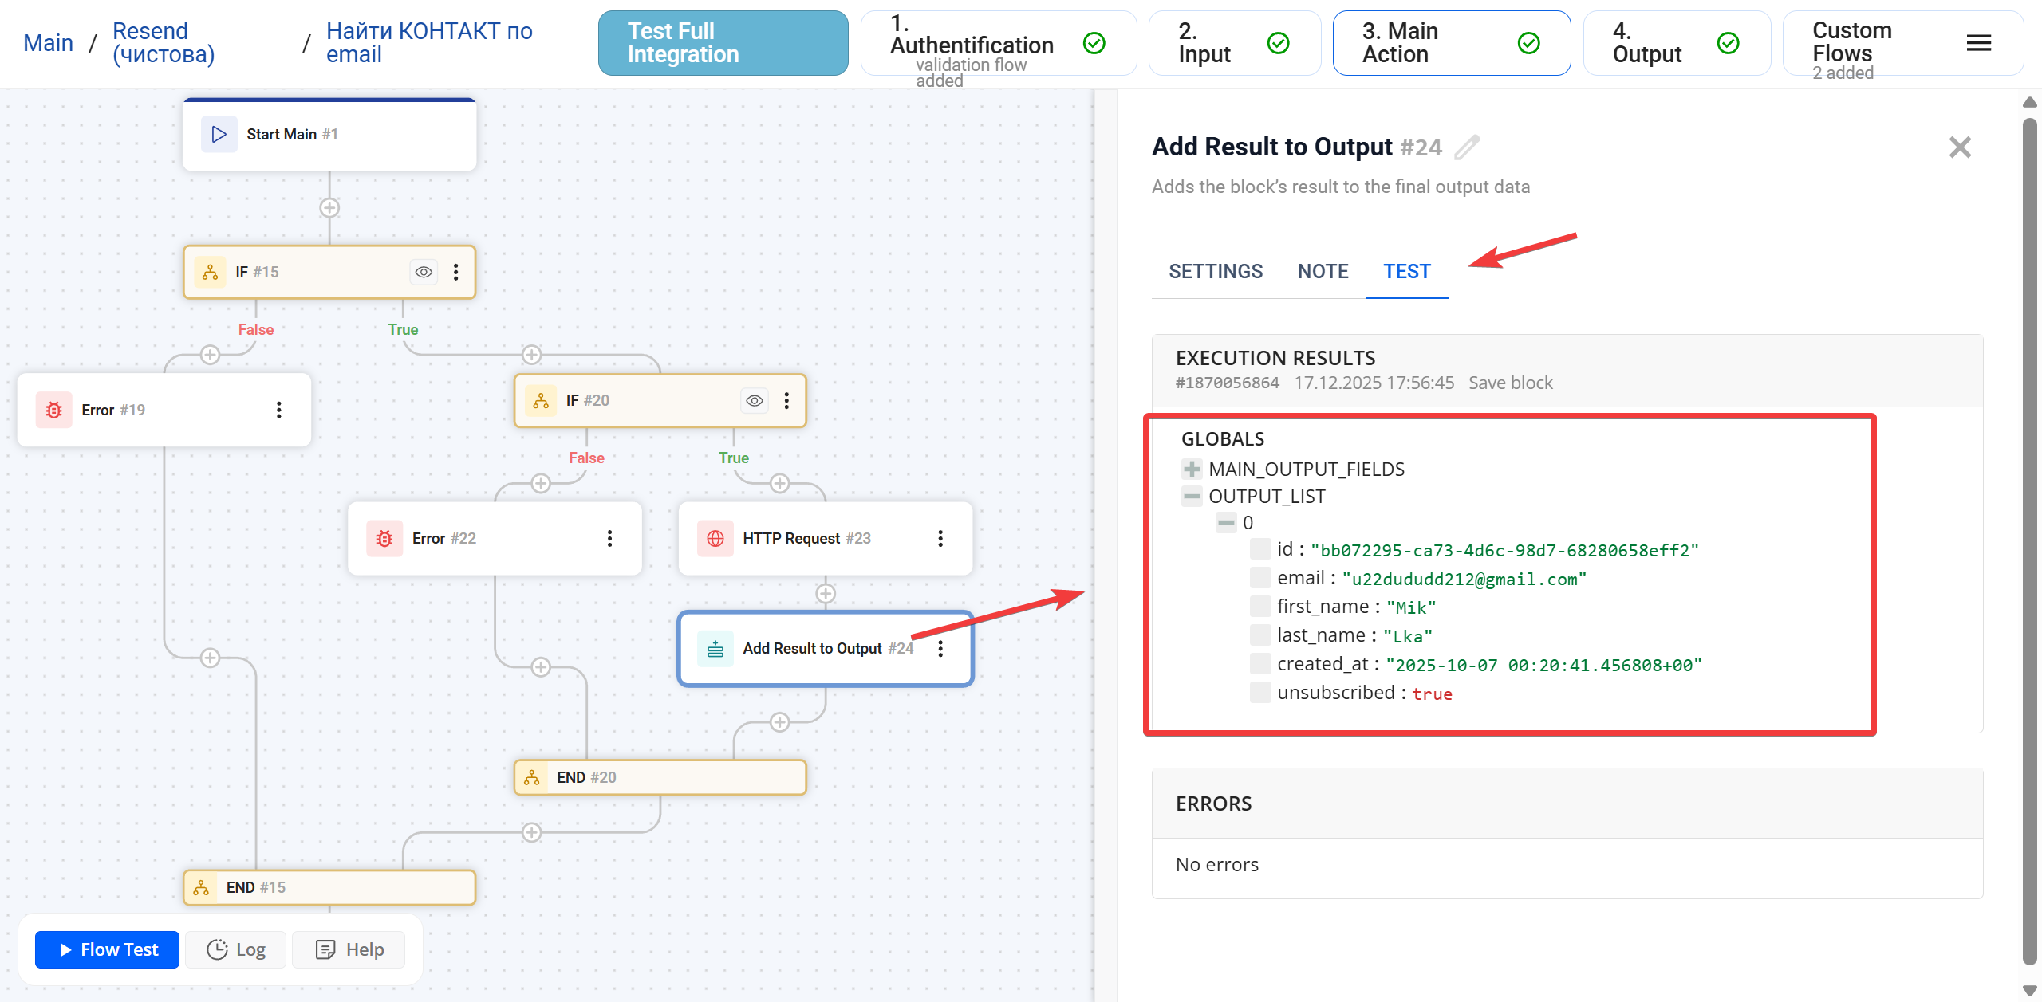Click the plus connector below Start Main
The width and height of the screenshot is (2042, 1002).
pyautogui.click(x=329, y=207)
